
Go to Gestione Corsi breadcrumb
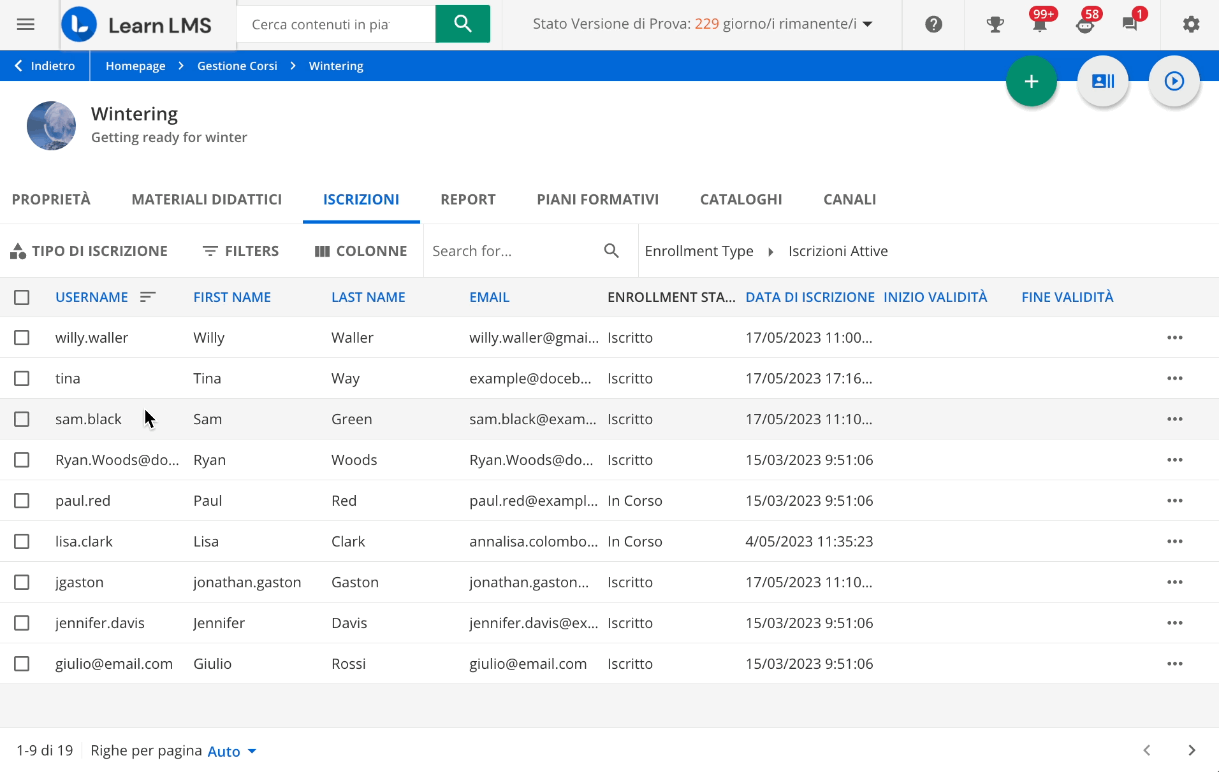[237, 66]
